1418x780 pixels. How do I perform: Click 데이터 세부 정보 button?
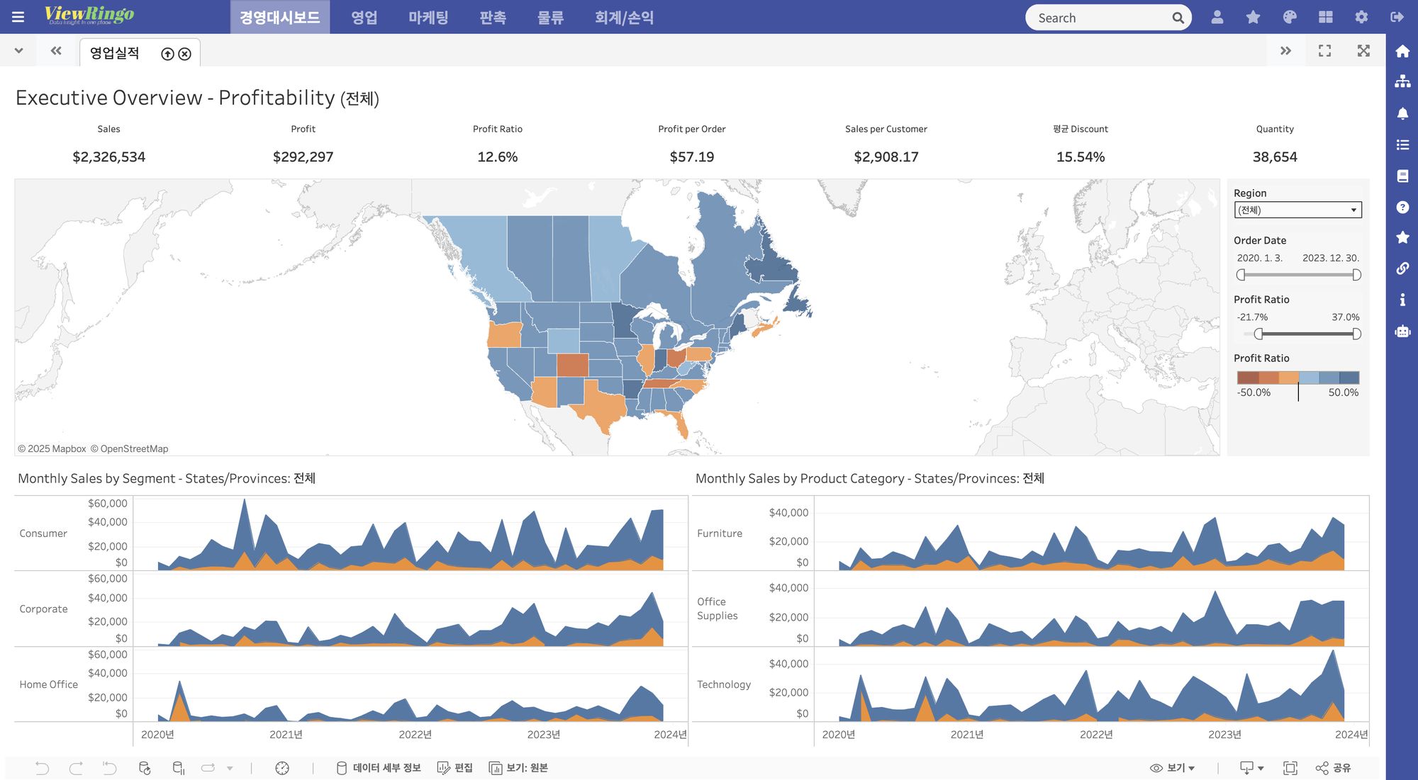coord(379,768)
